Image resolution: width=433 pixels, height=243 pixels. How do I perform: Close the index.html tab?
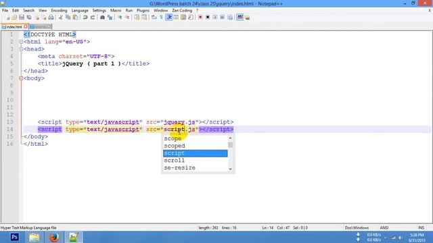(x=26, y=27)
